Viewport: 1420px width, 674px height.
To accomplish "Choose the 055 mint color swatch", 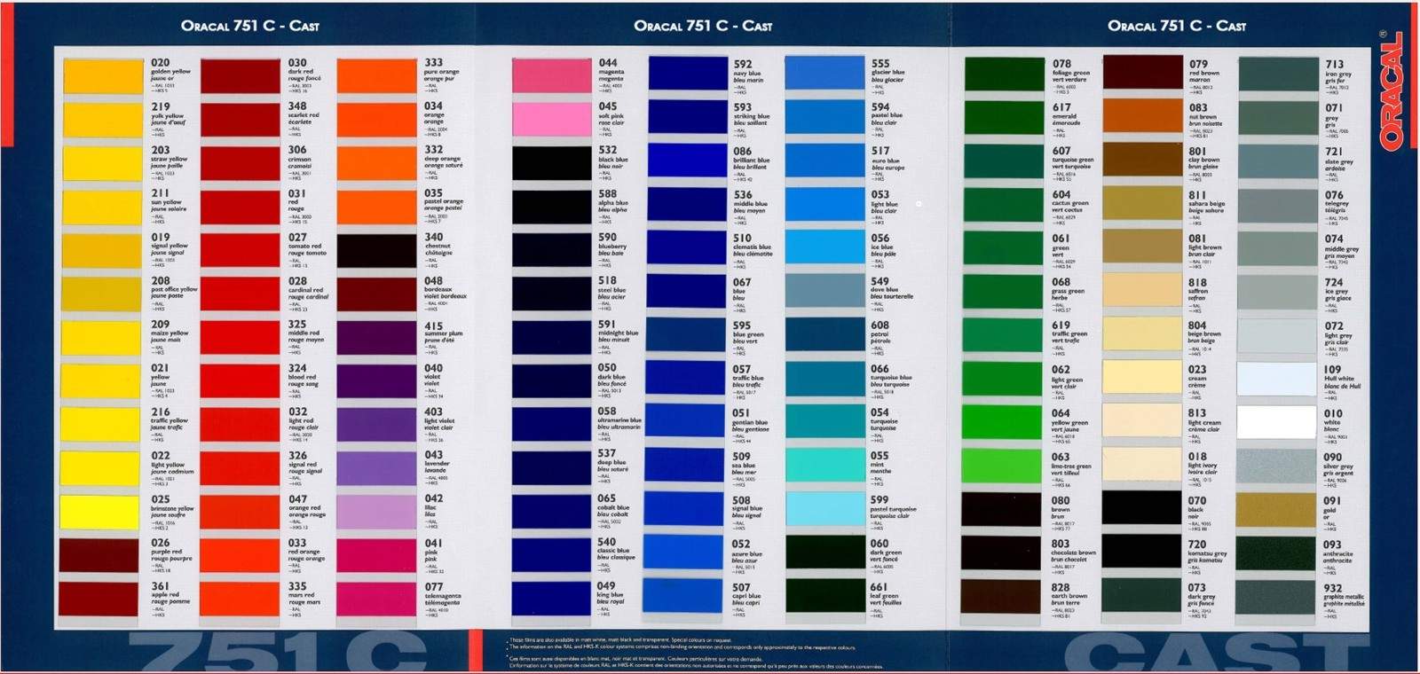I will pos(824,466).
